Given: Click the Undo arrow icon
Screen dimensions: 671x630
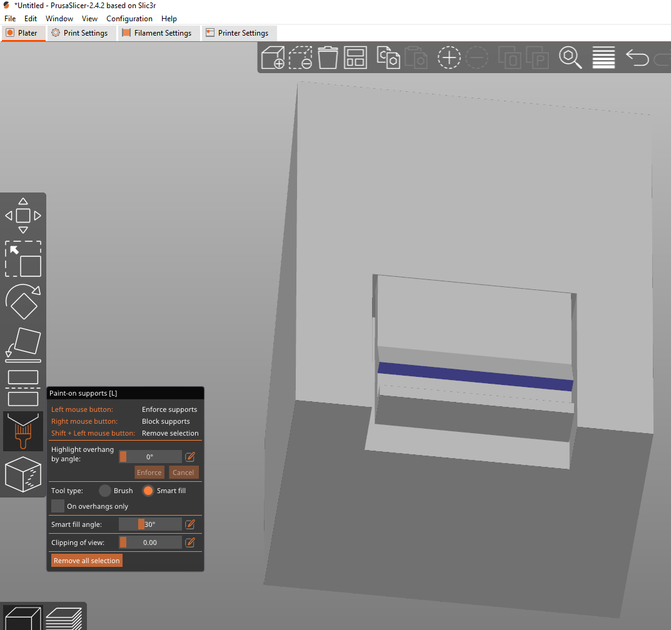Looking at the screenshot, I should click(637, 57).
